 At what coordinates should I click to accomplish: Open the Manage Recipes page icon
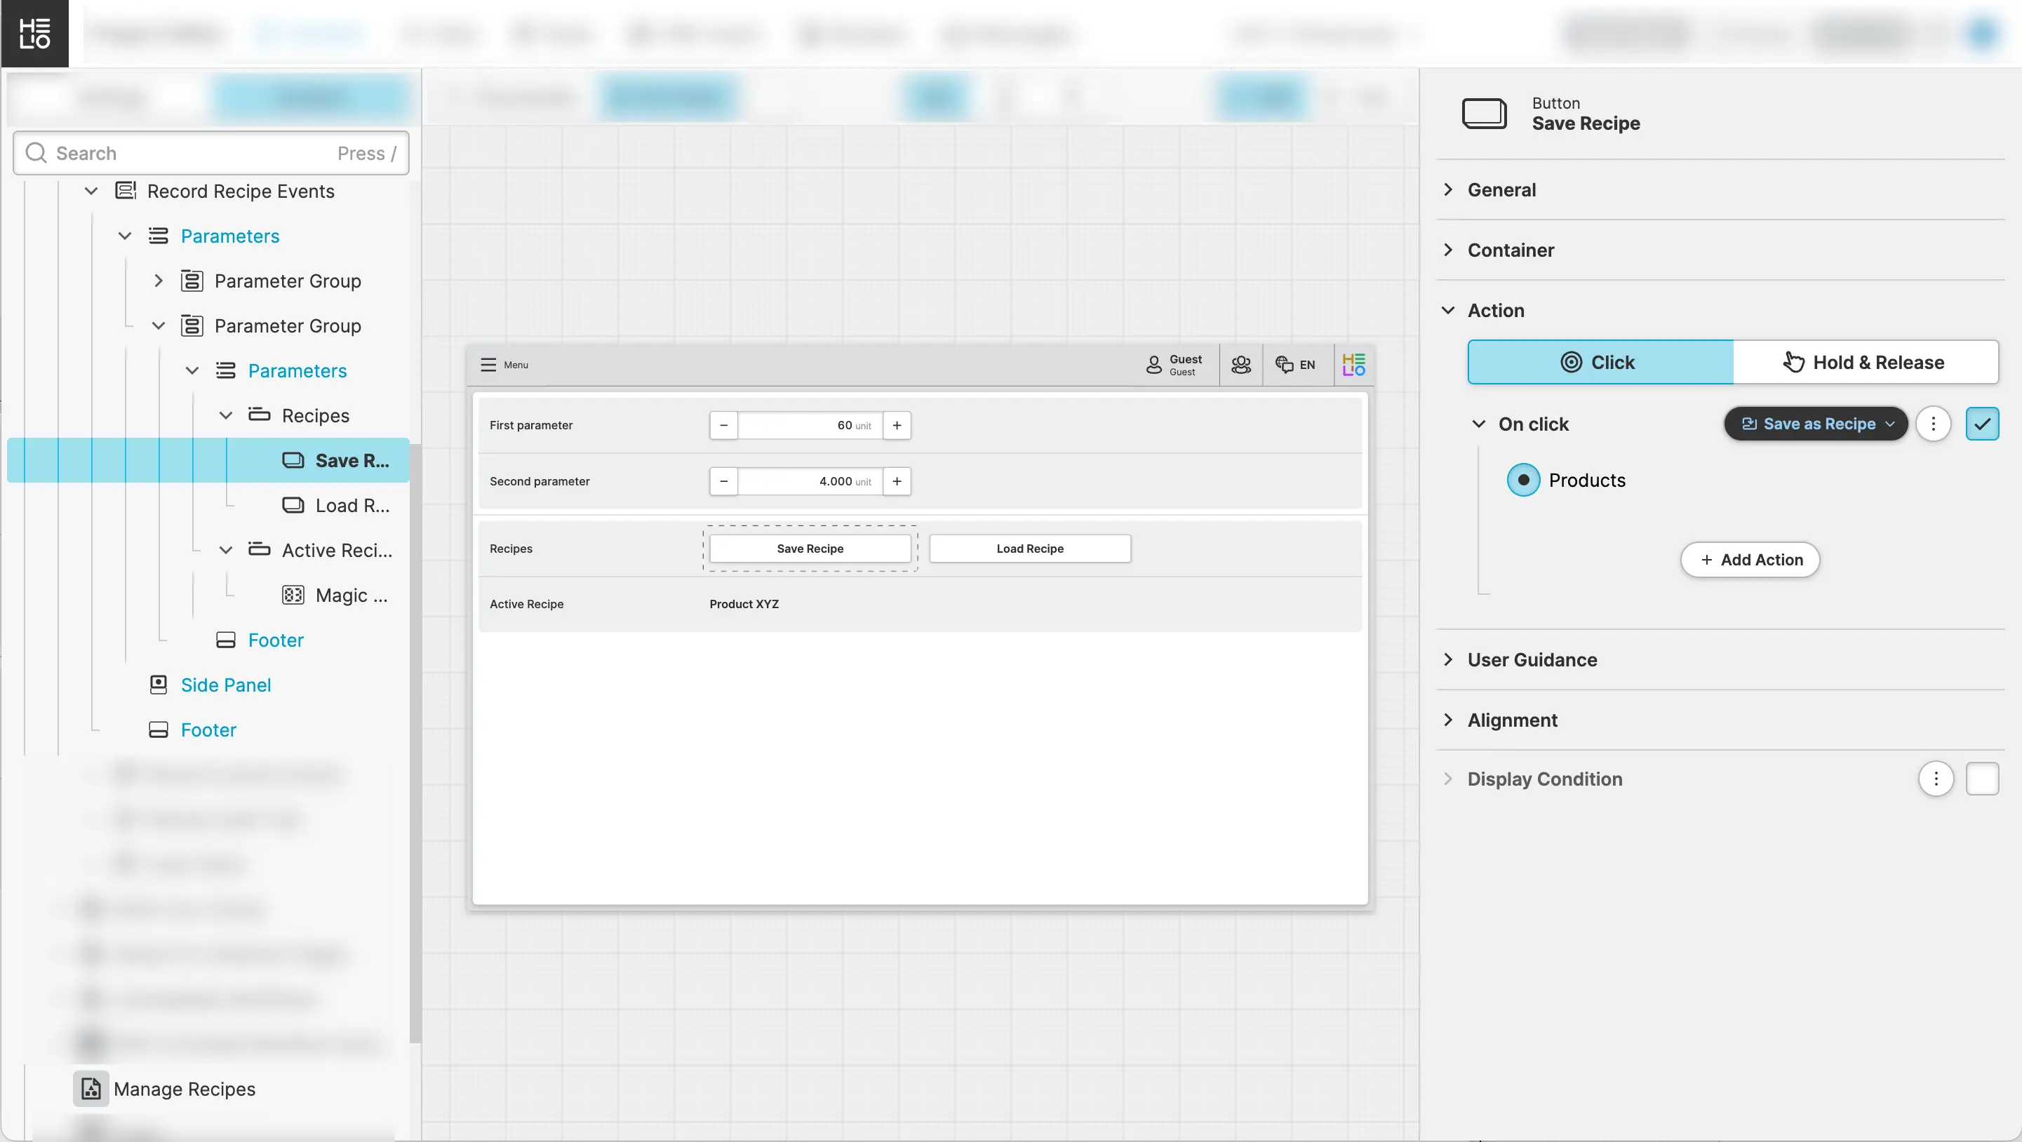(x=91, y=1089)
